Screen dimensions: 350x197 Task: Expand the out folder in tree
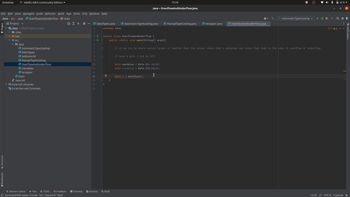coord(10,36)
